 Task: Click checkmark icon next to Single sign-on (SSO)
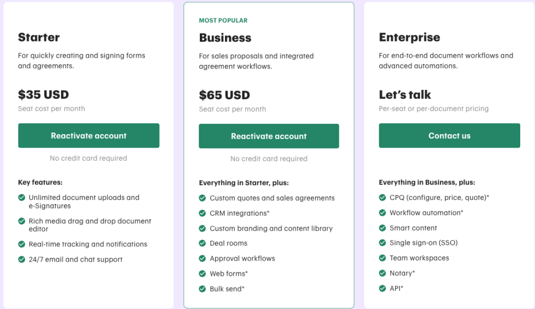(383, 243)
